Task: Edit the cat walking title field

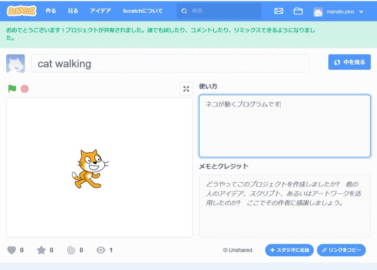Action: 170,63
